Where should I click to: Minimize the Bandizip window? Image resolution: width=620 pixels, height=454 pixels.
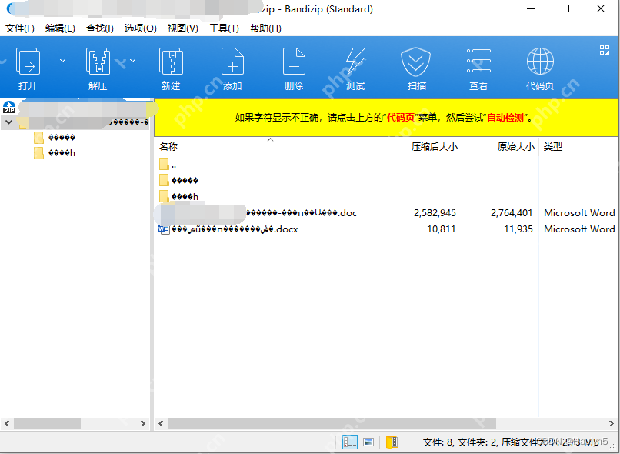click(x=531, y=8)
